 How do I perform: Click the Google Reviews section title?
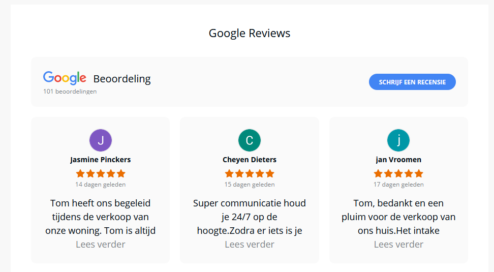point(250,33)
